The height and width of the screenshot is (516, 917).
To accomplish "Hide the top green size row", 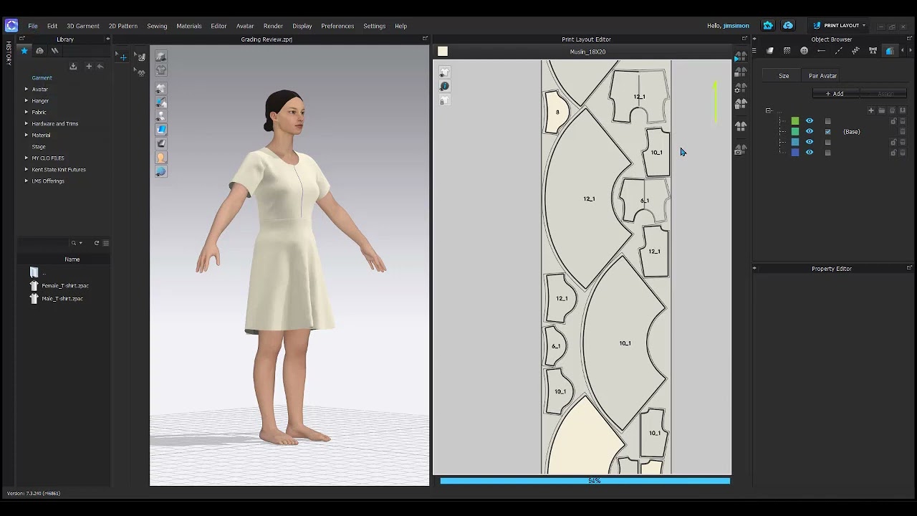I will click(x=810, y=121).
